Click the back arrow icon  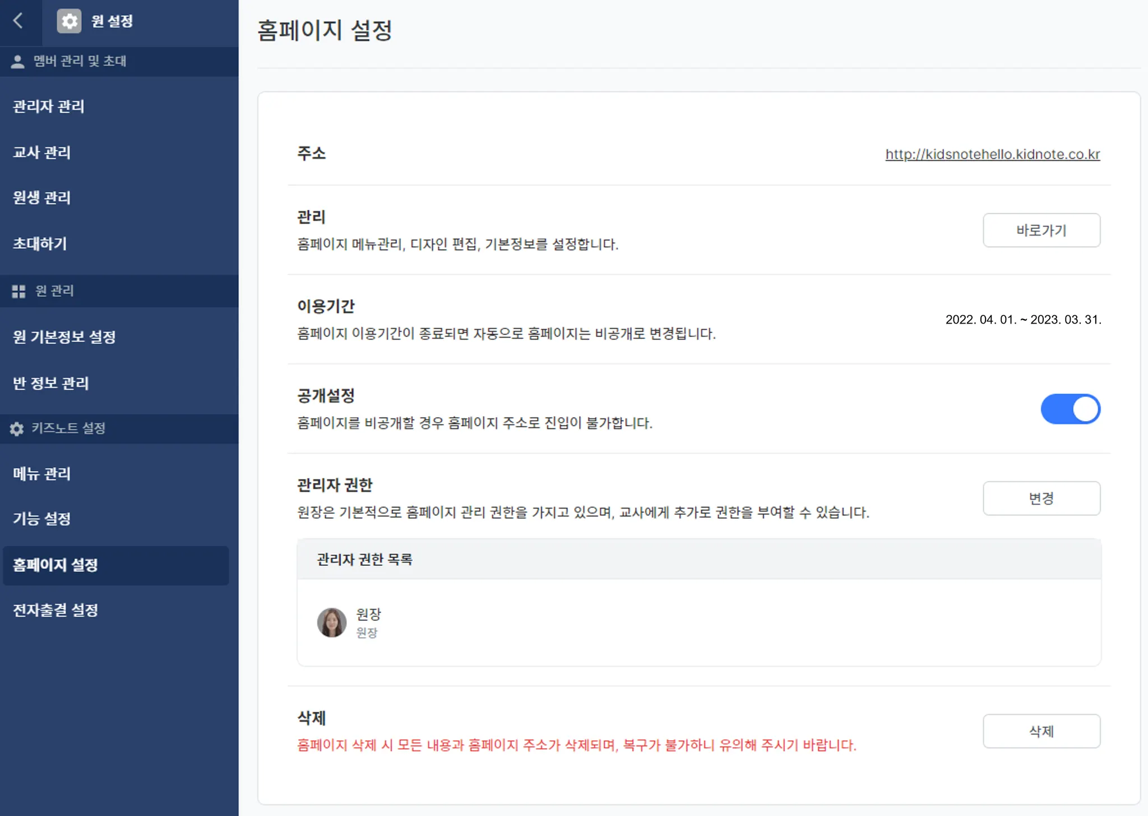18,21
